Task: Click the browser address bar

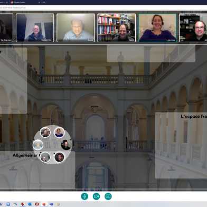Action: [103, 7]
